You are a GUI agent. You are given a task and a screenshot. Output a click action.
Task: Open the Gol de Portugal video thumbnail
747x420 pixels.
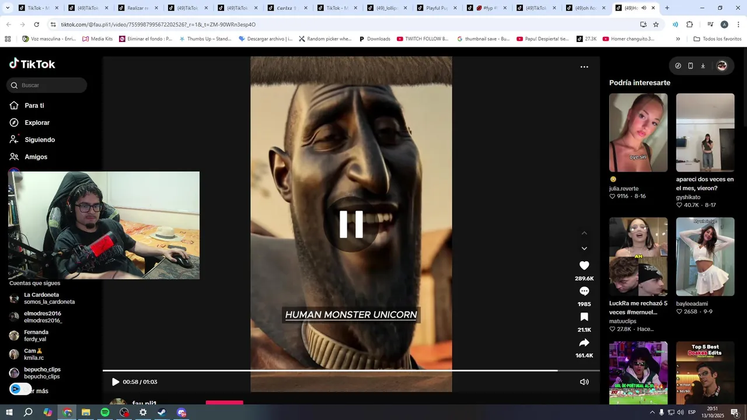pyautogui.click(x=638, y=373)
